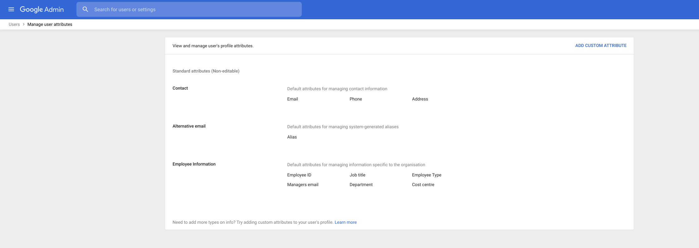Select the Contact section heading
The image size is (699, 248).
tap(180, 88)
